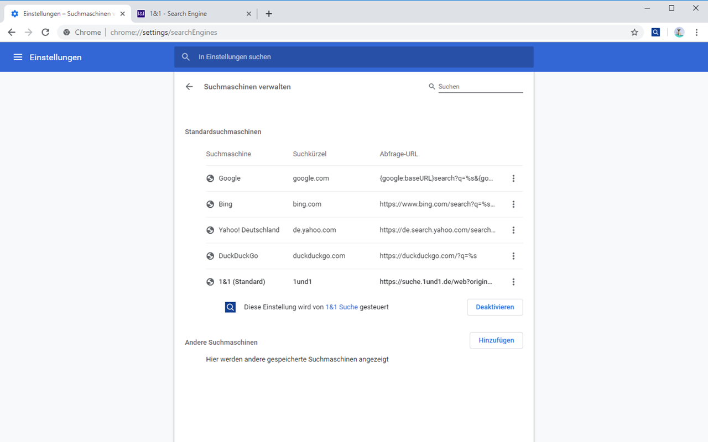Switch to Einstellungen – Suchmaschinen tab
The height and width of the screenshot is (442, 708).
pos(68,14)
